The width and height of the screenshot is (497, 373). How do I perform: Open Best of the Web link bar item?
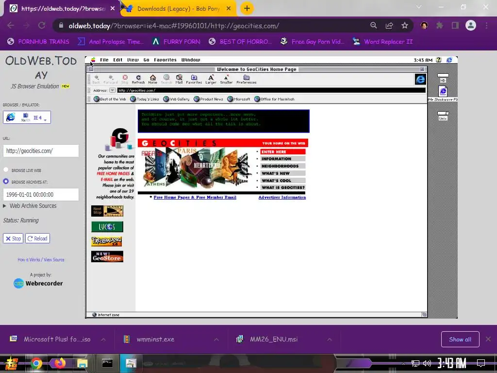coord(110,99)
